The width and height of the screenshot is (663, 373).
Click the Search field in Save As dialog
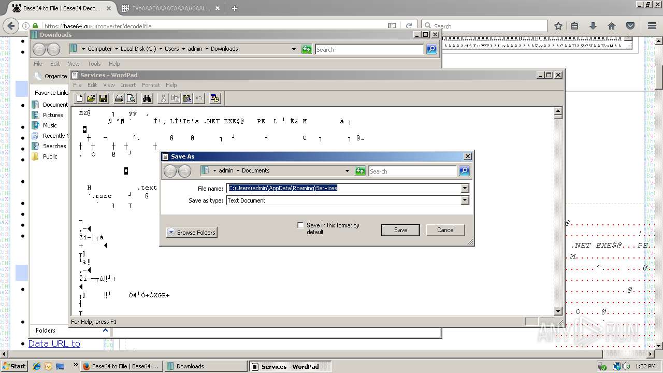(412, 171)
